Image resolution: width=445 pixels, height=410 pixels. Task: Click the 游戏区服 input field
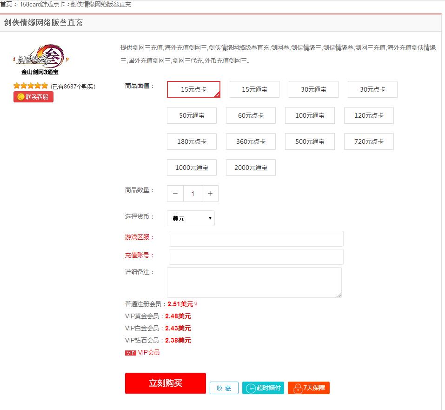(256, 239)
